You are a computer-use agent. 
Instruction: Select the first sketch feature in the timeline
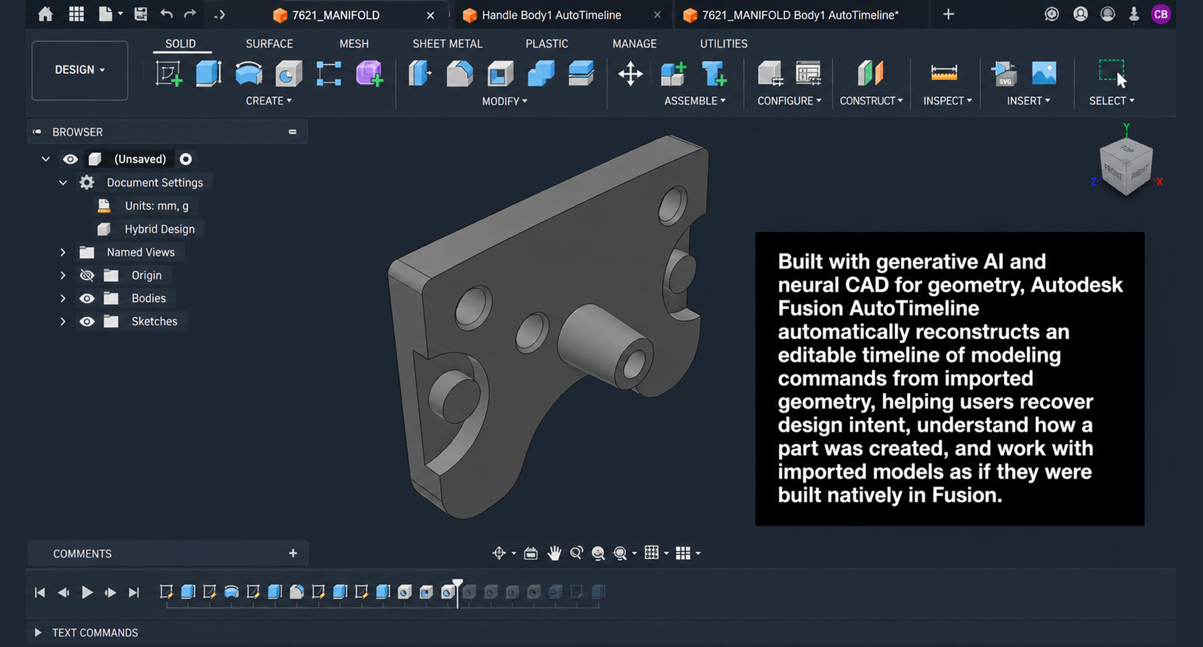[166, 592]
